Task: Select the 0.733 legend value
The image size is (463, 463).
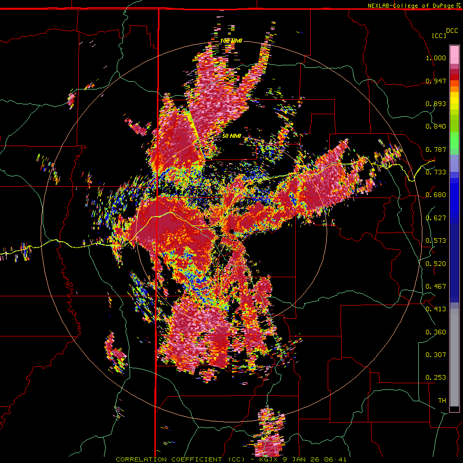Action: click(436, 172)
